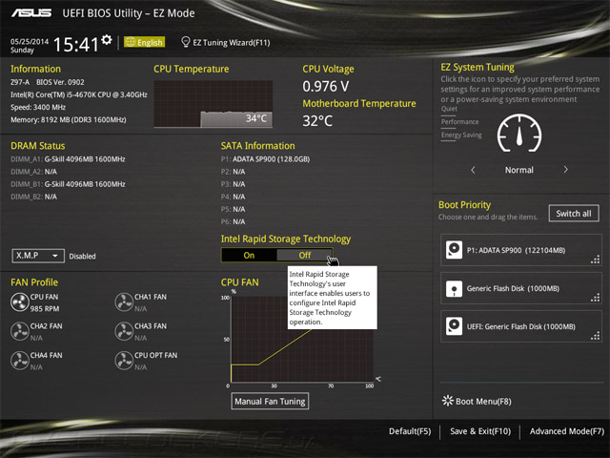Image resolution: width=610 pixels, height=458 pixels.
Task: Turn Intel Rapid Storage Technology On
Action: [249, 255]
